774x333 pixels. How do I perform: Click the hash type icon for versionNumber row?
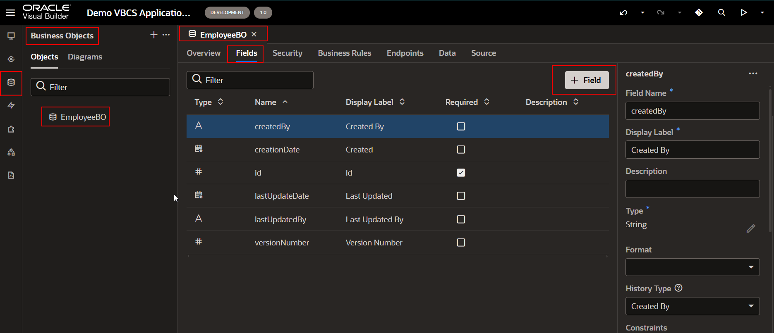[199, 241]
